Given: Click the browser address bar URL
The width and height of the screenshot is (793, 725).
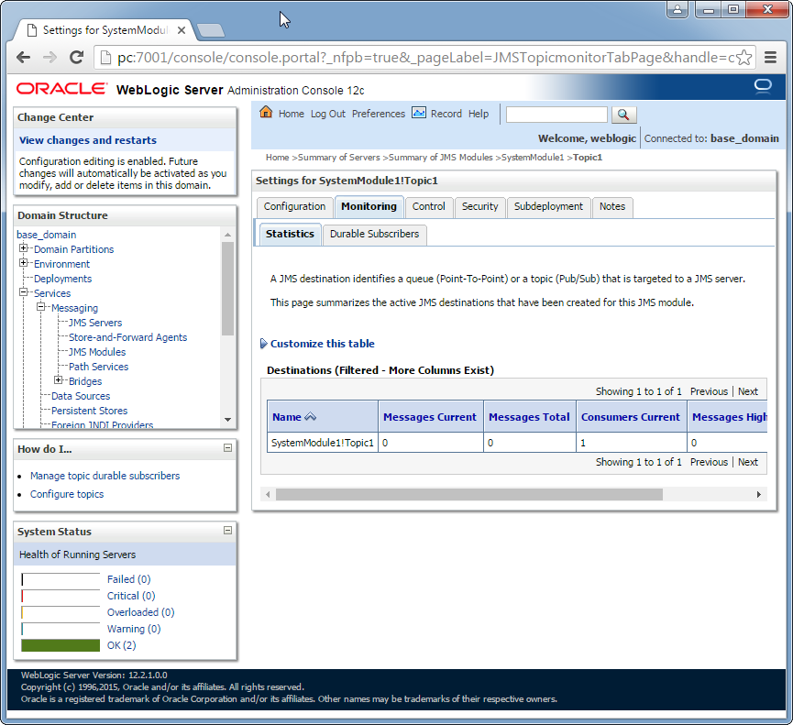Looking at the screenshot, I should coord(424,58).
